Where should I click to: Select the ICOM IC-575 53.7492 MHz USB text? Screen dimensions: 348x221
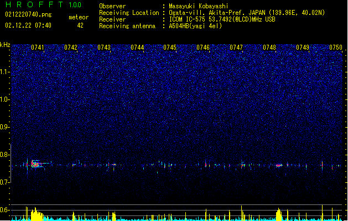(x=222, y=19)
